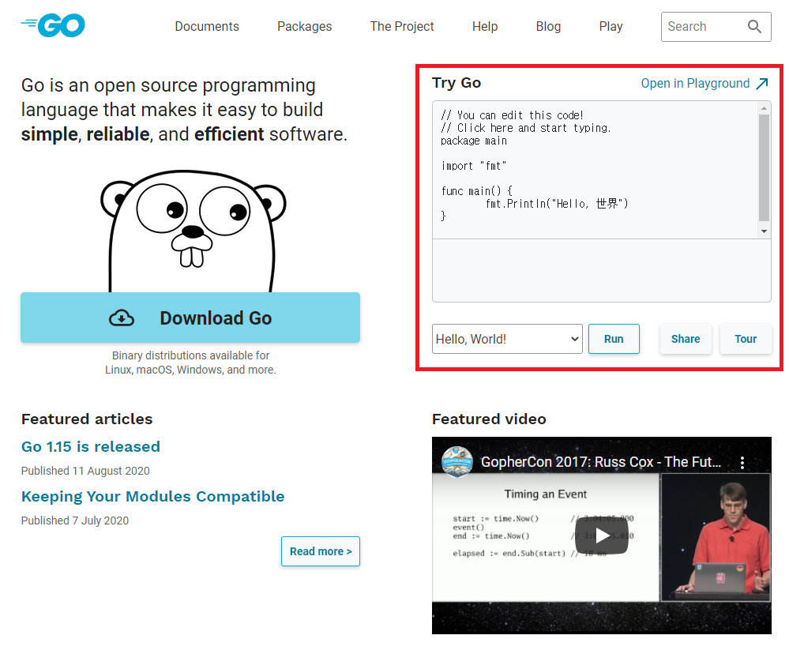Click the 'Binary distributions available for' text
Image resolution: width=789 pixels, height=654 pixels.
(x=190, y=355)
